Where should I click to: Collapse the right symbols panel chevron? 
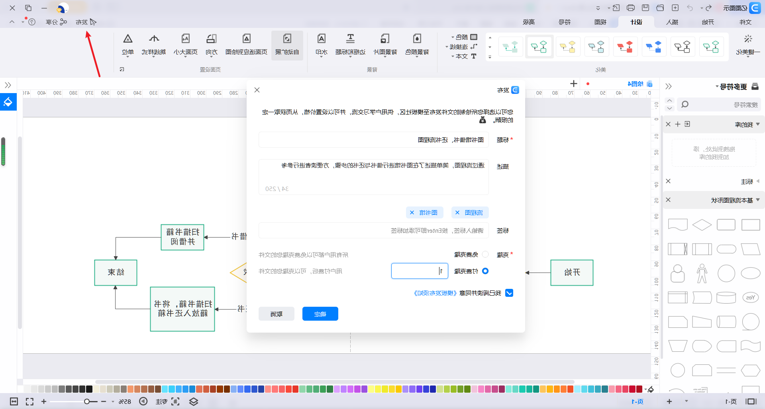(669, 86)
